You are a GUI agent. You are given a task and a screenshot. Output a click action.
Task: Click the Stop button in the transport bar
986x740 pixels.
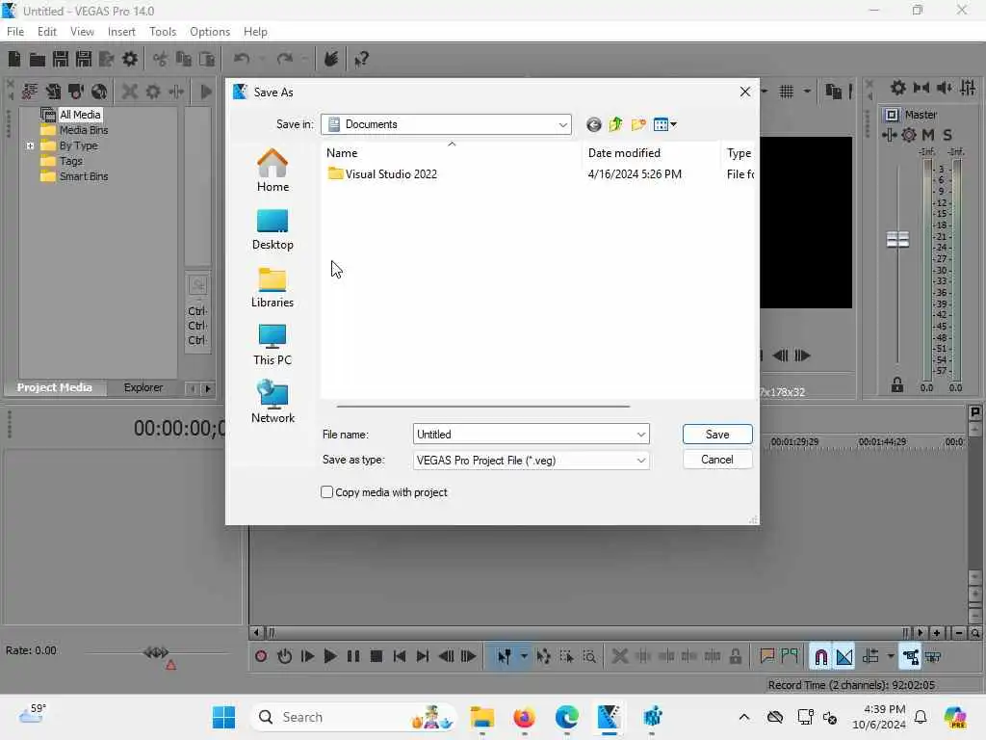(376, 656)
